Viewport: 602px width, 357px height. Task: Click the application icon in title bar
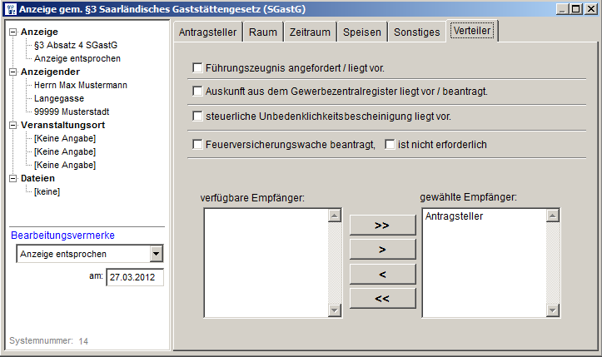click(11, 9)
